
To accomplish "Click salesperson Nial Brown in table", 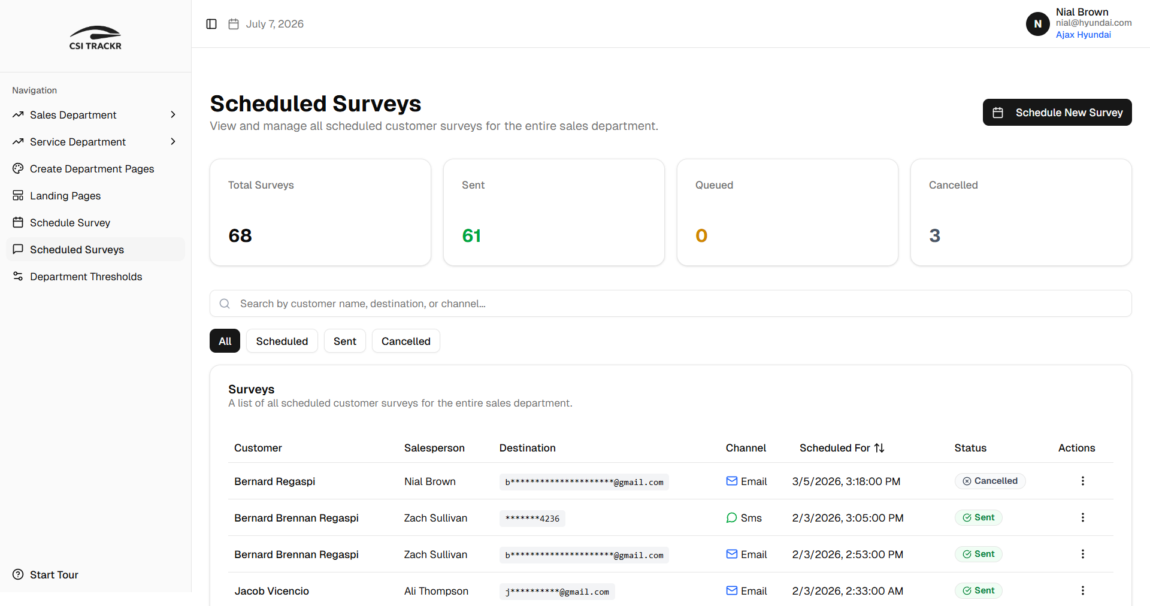I will click(429, 481).
